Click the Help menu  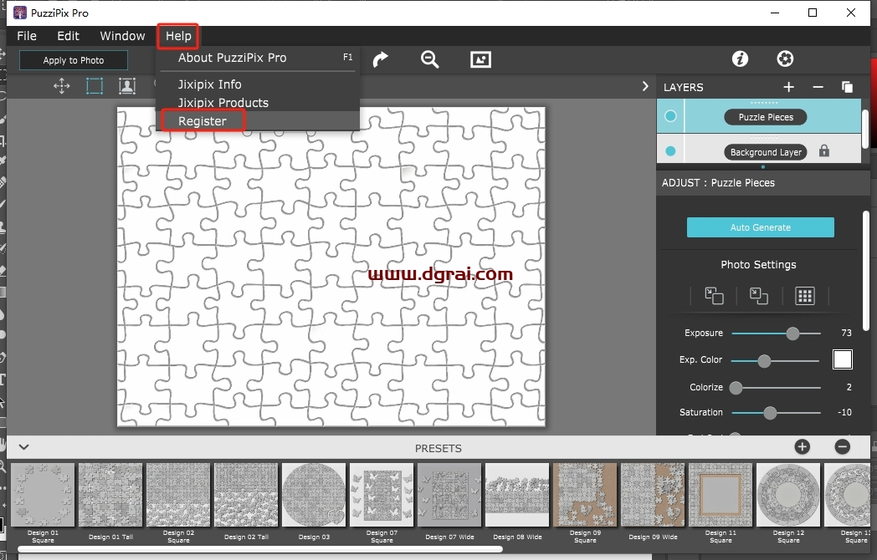coord(178,36)
